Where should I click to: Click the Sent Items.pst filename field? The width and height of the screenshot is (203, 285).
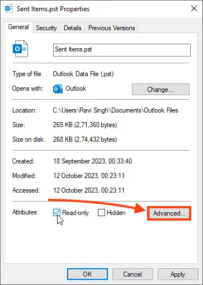[x=122, y=50]
